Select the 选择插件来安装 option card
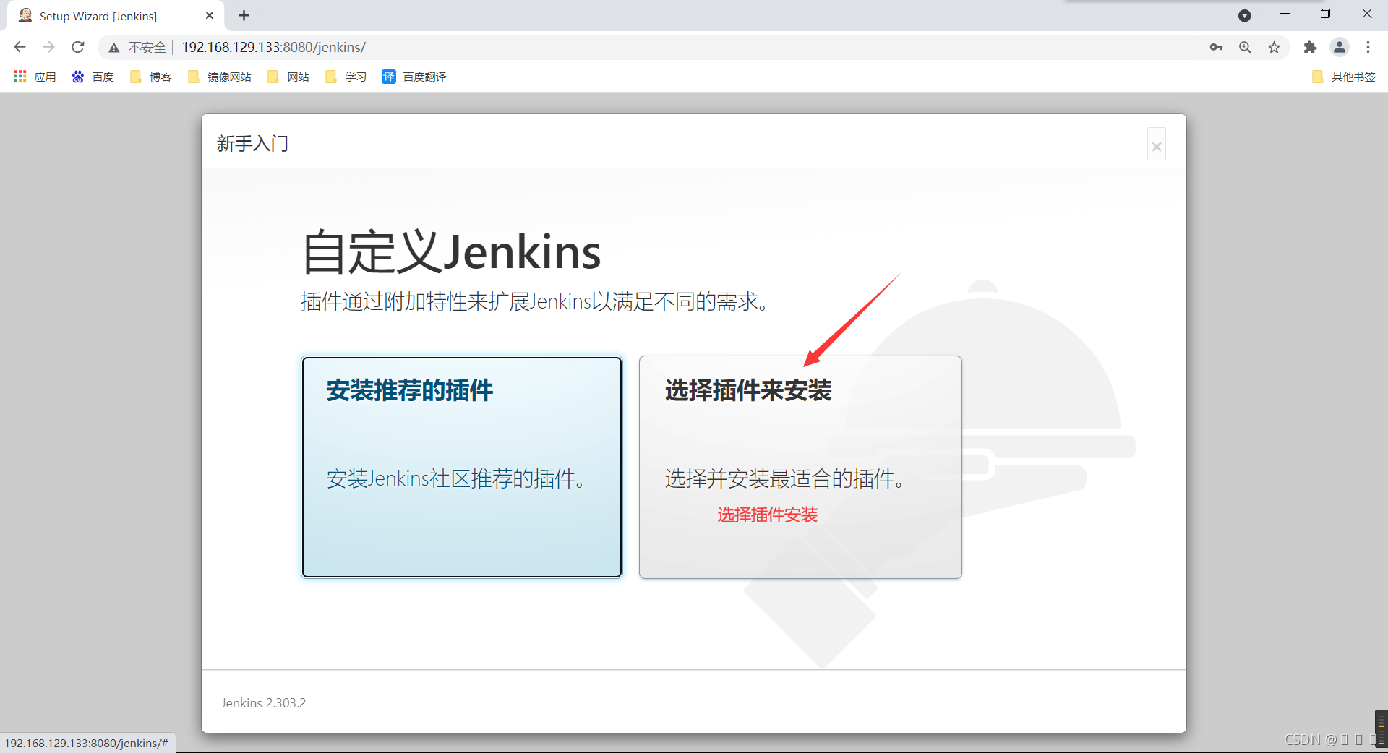The image size is (1388, 753). click(800, 468)
